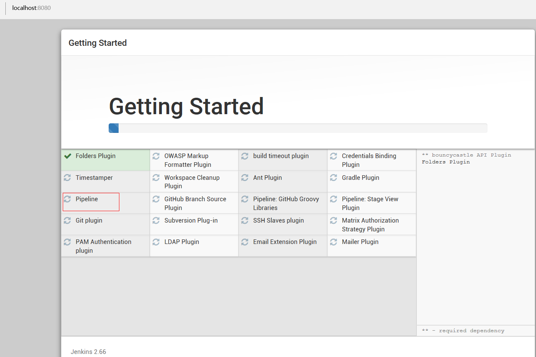Click the SSH Slaves plugin label
This screenshot has width=536, height=357.
tap(279, 220)
